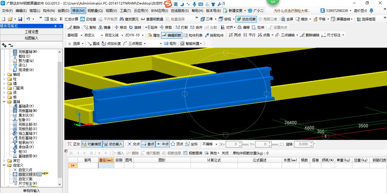This screenshot has height=193, width=387.
Task: Open the 文件(F) menu
Action: click(x=7, y=11)
